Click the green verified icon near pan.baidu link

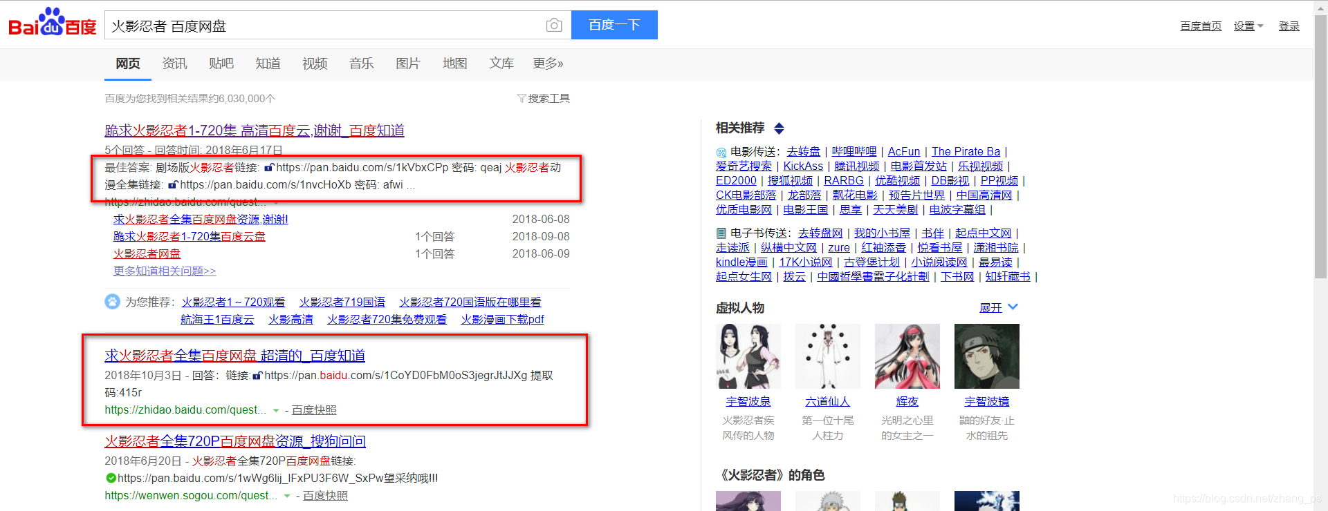click(x=111, y=478)
